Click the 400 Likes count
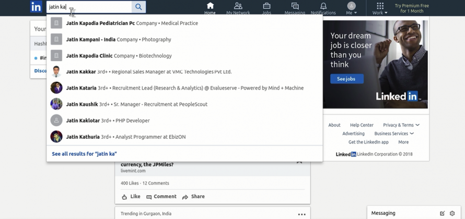Viewport: 465px width, 219px height. (x=129, y=183)
